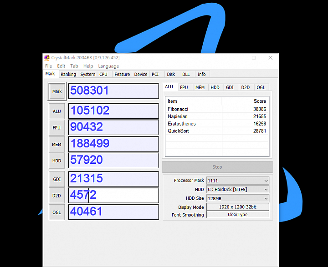Switch to the Ranking tab
328x267 pixels.
point(68,75)
